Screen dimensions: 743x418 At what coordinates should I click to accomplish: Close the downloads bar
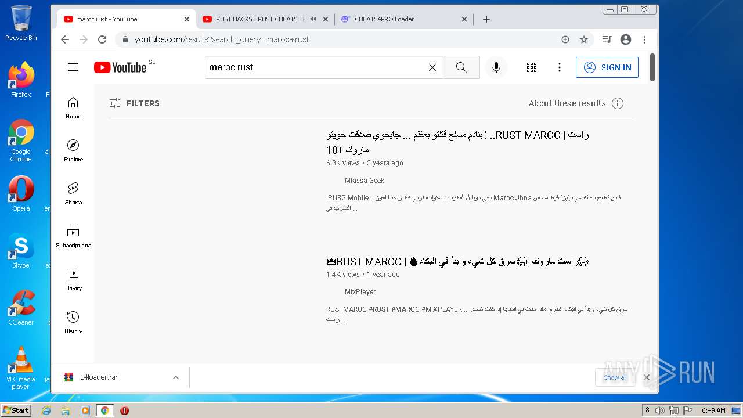646,377
